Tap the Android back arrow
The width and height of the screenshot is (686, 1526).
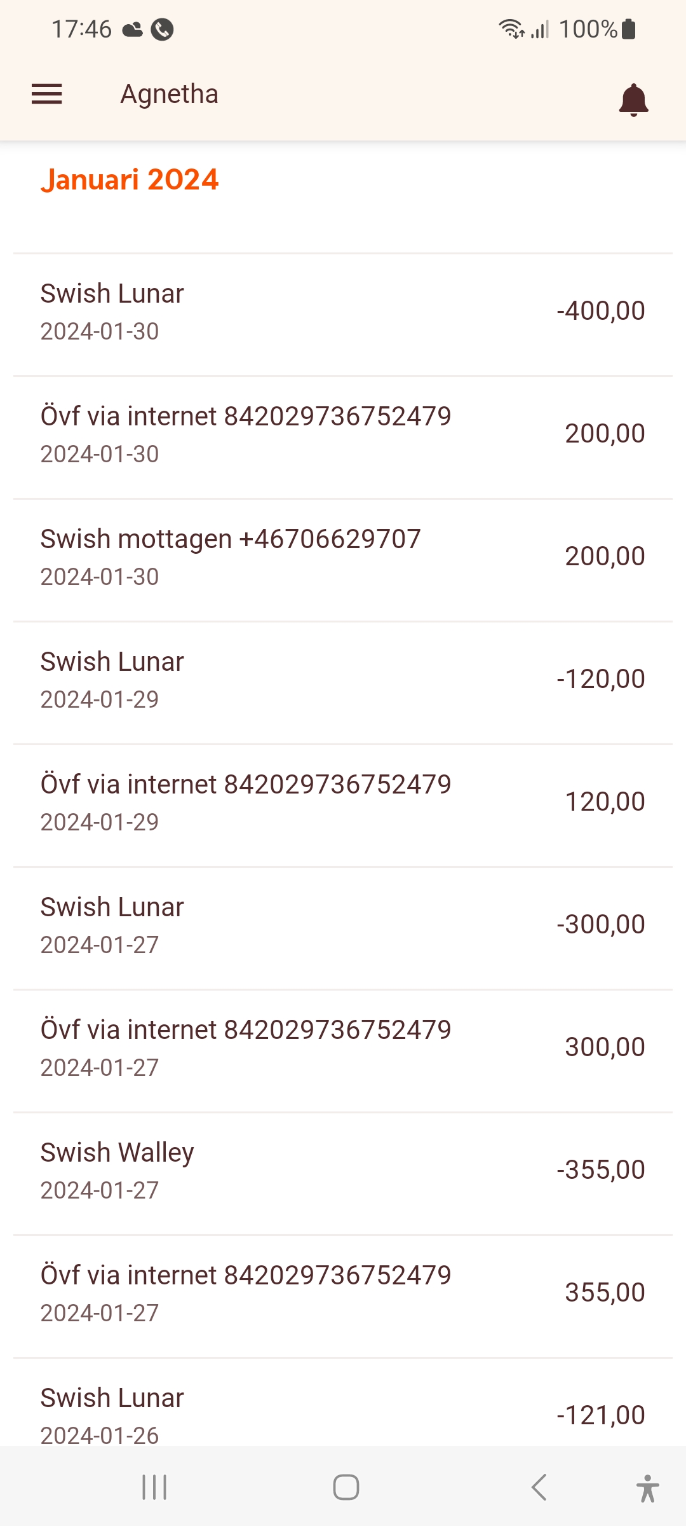539,1487
